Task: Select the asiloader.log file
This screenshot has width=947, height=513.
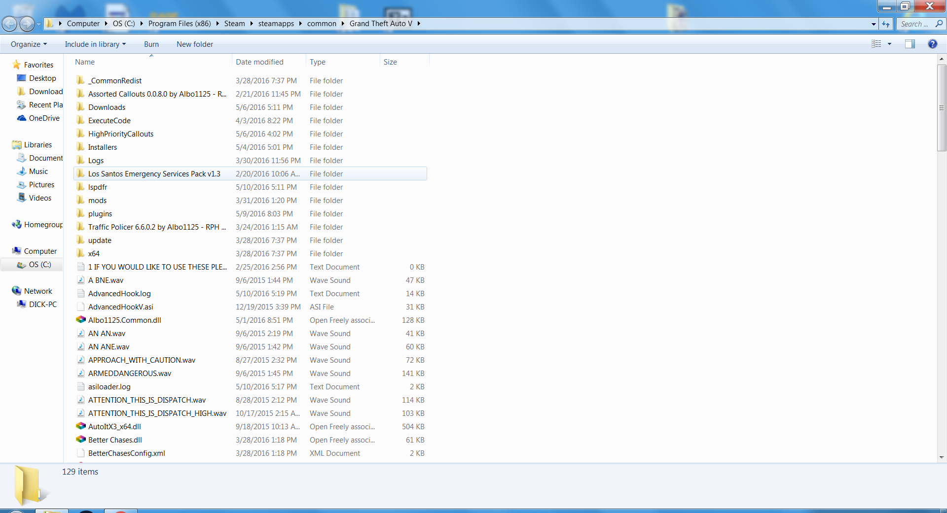Action: [x=250, y=386]
